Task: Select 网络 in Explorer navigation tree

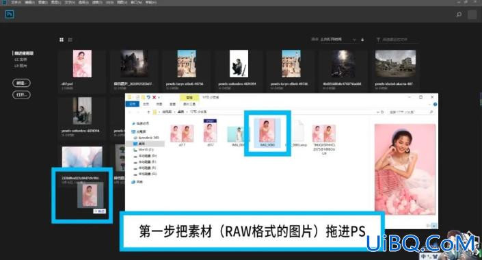Action: tap(137, 182)
